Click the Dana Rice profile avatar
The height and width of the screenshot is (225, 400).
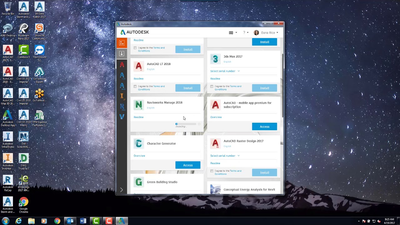(256, 32)
